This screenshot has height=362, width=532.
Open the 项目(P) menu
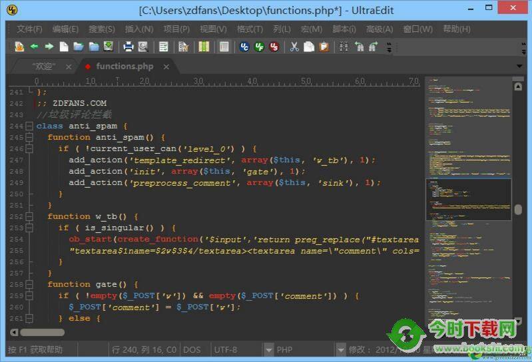pyautogui.click(x=176, y=29)
